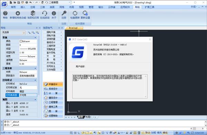
Task: Click the 计算 module button
Action: point(53,93)
